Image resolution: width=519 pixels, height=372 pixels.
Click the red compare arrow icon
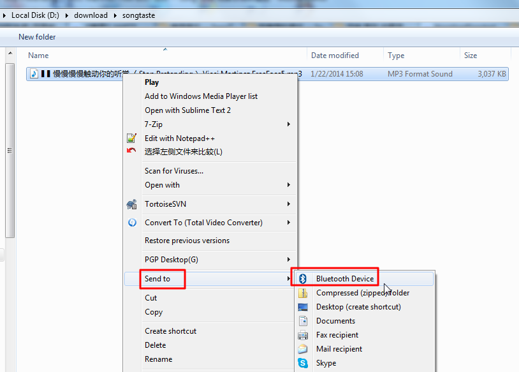pyautogui.click(x=131, y=151)
